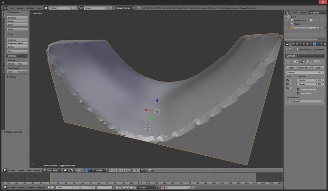328x191 pixels.
Task: Open the File menu
Action: tap(12, 8)
